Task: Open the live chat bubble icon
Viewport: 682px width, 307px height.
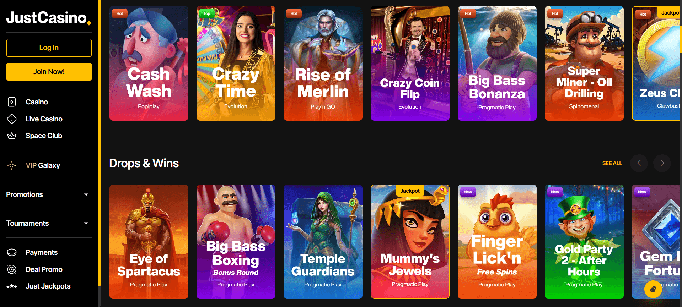Action: [653, 289]
